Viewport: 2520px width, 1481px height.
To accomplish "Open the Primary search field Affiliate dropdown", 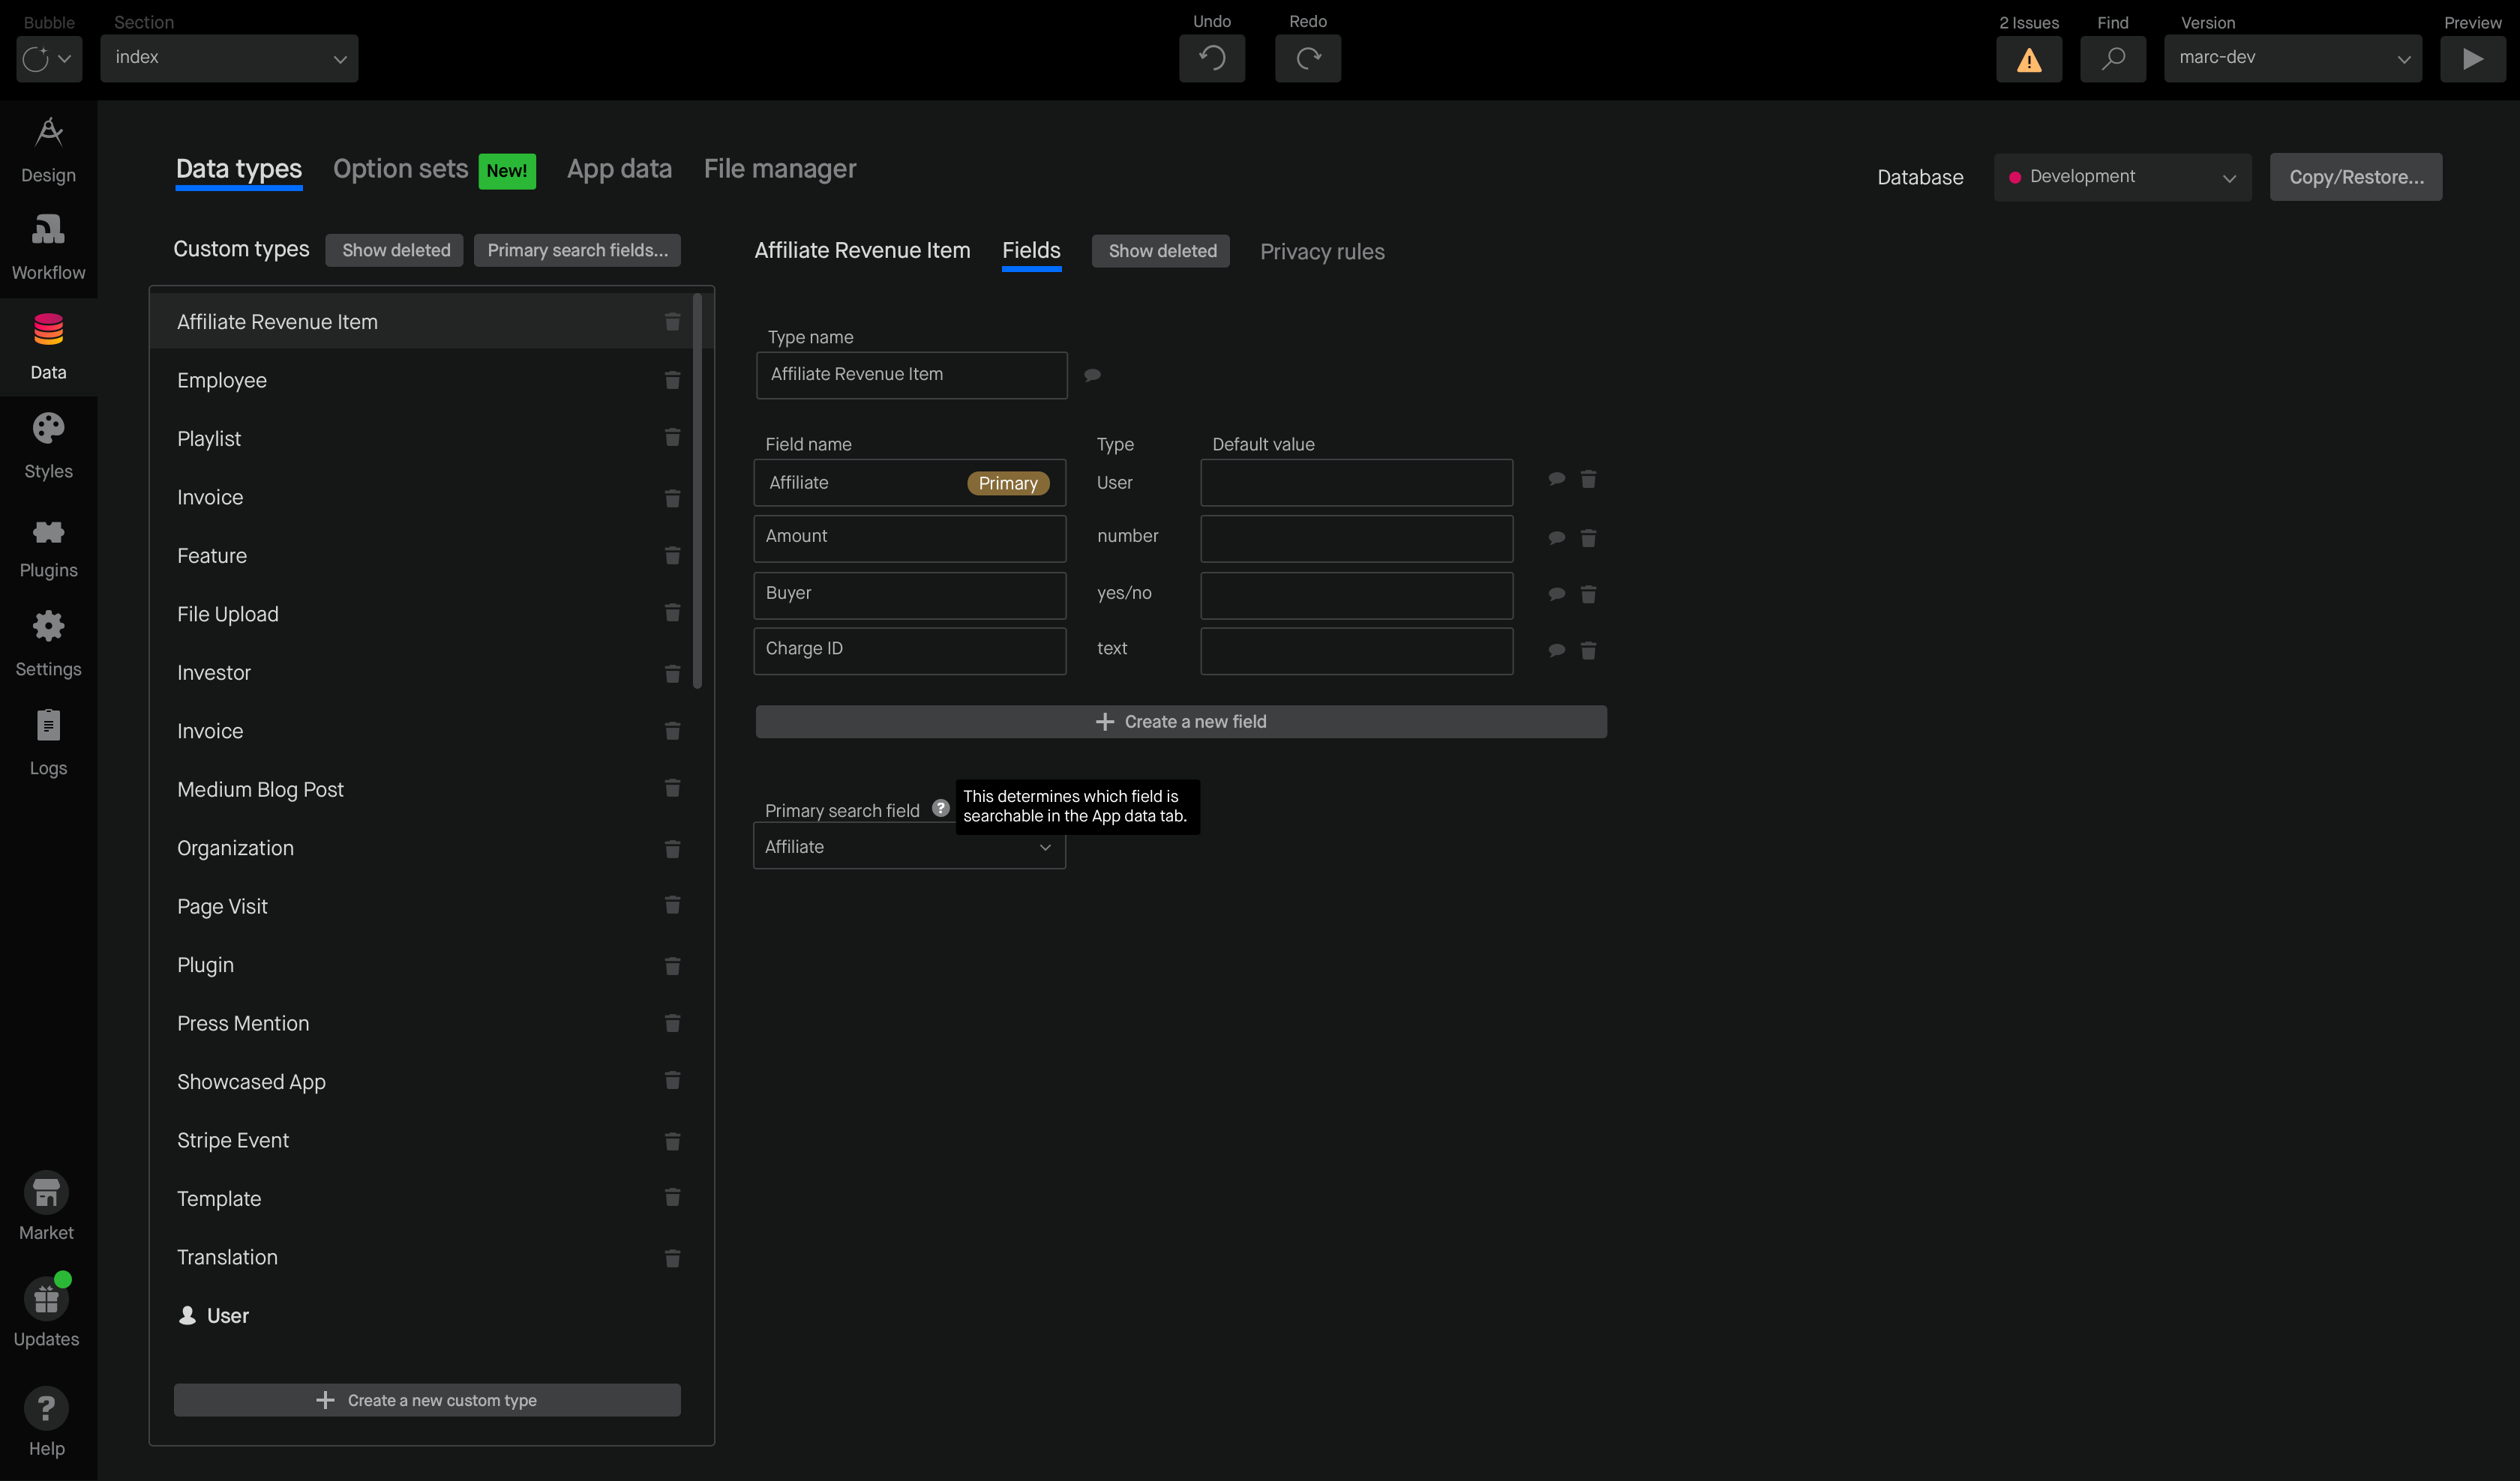I will pyautogui.click(x=908, y=846).
